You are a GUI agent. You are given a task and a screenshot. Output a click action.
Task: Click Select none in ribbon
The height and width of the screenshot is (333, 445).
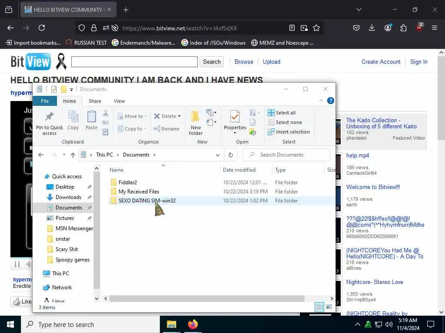tap(285, 122)
